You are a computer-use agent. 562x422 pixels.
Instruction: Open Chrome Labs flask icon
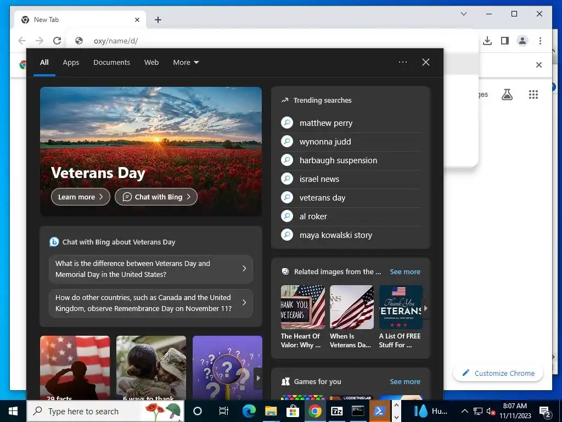(x=507, y=95)
